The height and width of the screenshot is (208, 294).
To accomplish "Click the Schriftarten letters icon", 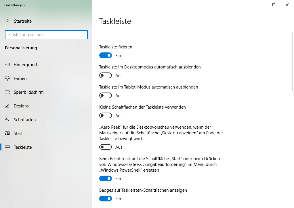I will coord(7,119).
